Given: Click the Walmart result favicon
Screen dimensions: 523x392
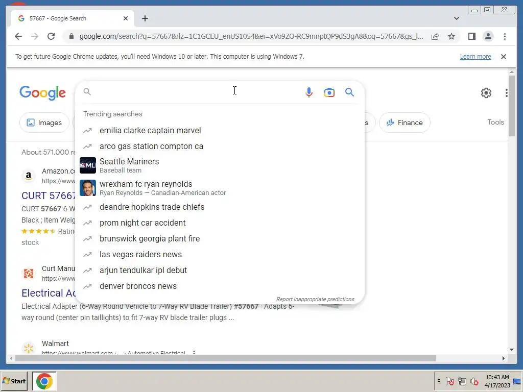Looking at the screenshot, I should tap(29, 348).
